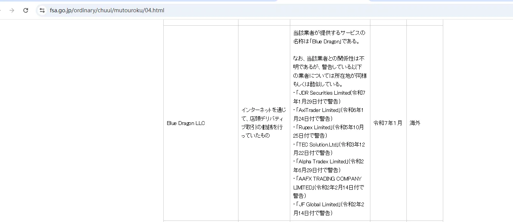Click the browser forward arrow
Screen dimensions: 513x222
click(x=12, y=10)
